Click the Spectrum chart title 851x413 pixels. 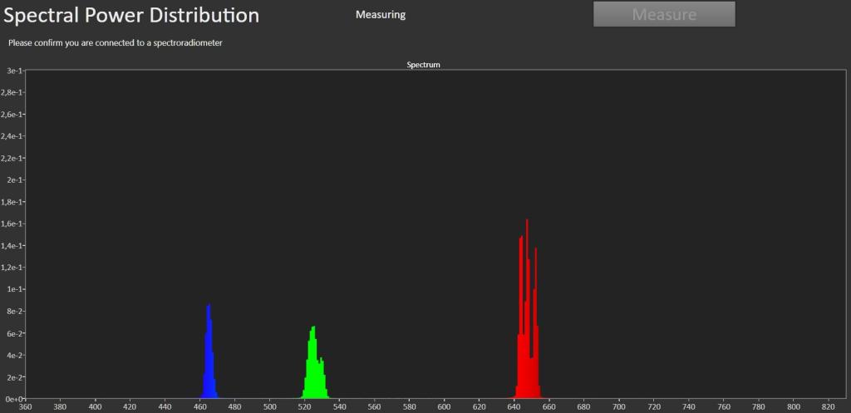coord(423,65)
